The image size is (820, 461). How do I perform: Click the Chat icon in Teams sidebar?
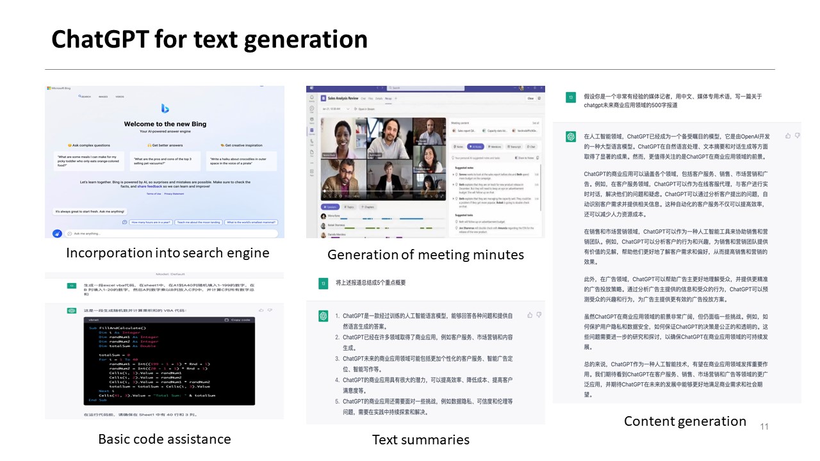pyautogui.click(x=312, y=109)
